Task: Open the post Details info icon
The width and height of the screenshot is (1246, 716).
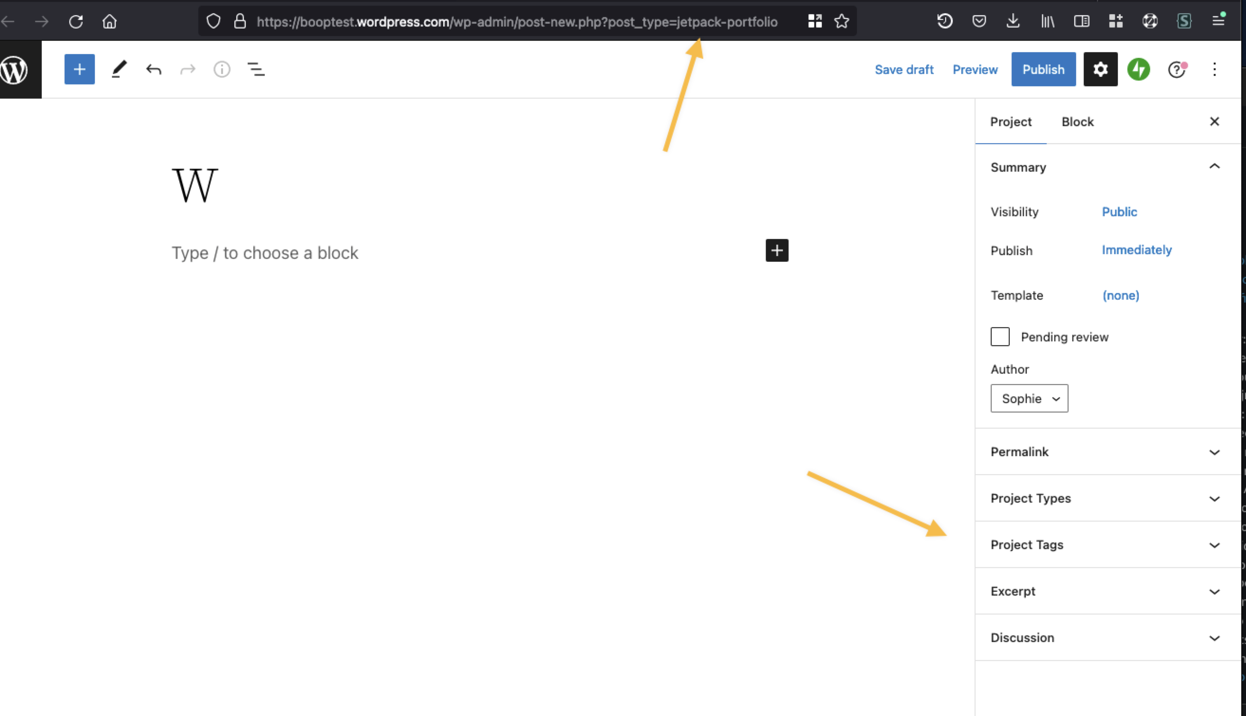Action: [x=222, y=69]
